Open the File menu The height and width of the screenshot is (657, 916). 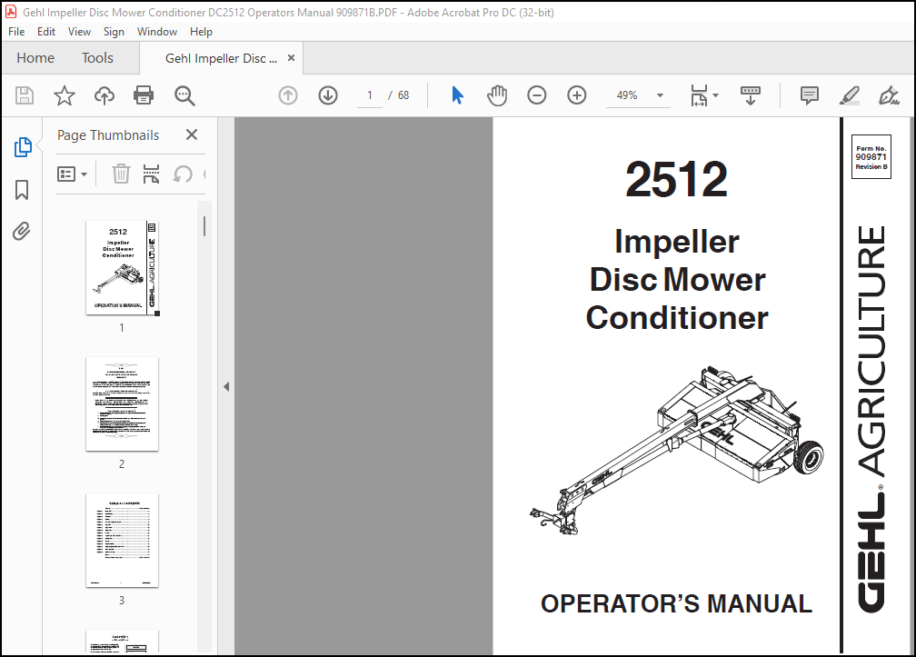16,32
